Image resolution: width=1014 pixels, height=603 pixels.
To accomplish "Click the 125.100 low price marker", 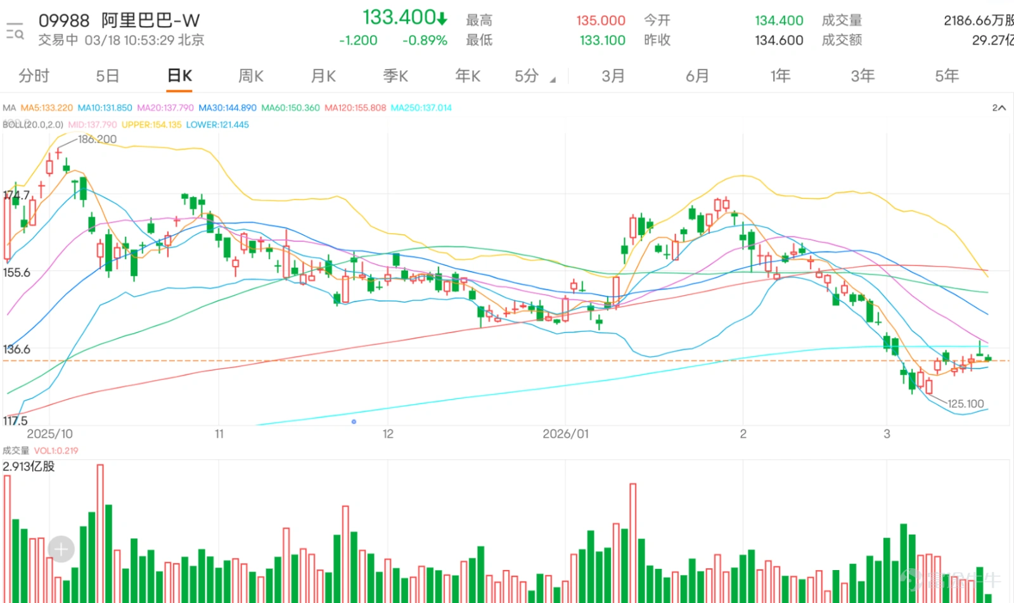I will pyautogui.click(x=965, y=403).
